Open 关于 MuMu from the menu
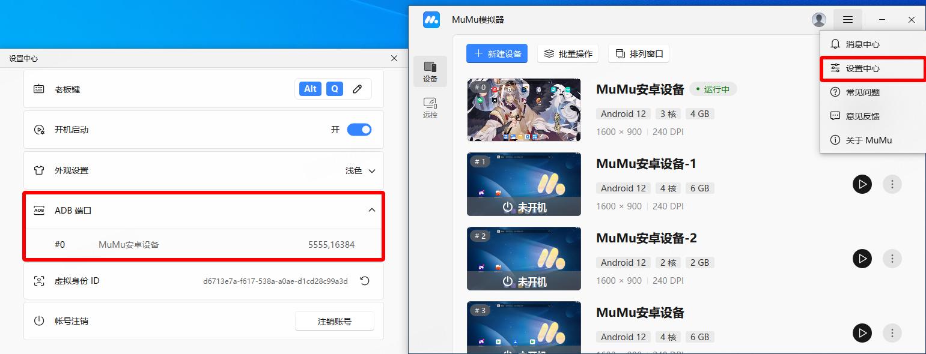 [868, 140]
